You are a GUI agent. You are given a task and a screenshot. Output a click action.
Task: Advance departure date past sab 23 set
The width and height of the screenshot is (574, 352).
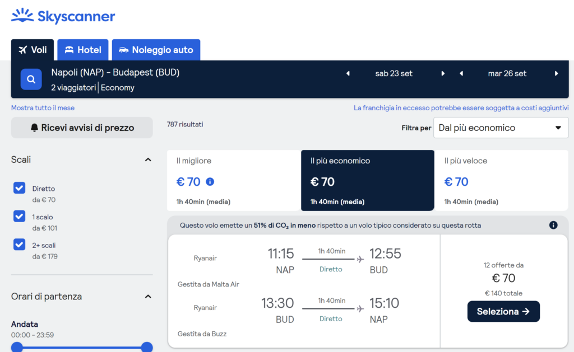443,74
